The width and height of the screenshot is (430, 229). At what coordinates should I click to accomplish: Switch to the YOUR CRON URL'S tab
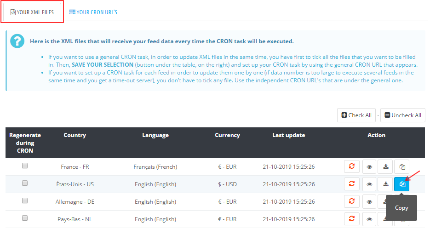click(93, 12)
